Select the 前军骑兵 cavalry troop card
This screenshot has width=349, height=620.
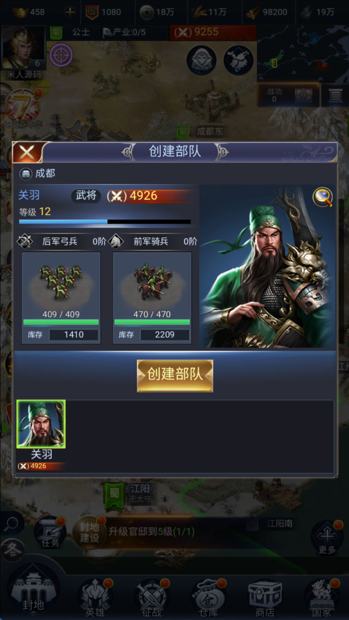(x=152, y=298)
